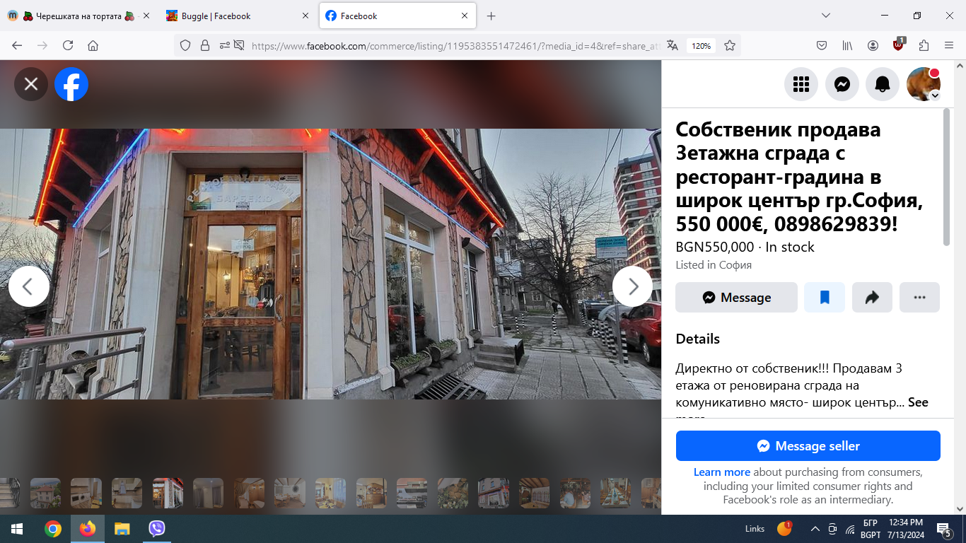Toggle saving this listing with bookmark button
The image size is (966, 543).
pos(825,298)
